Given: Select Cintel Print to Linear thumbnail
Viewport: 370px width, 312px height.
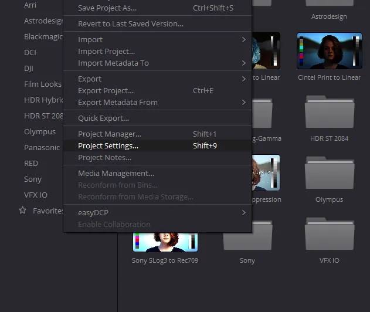Looking at the screenshot, I should [x=330, y=51].
